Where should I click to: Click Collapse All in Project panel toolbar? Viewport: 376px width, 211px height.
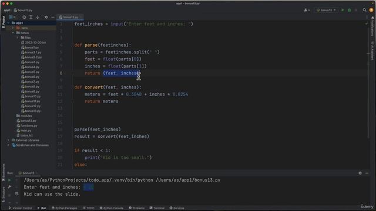pos(38,17)
